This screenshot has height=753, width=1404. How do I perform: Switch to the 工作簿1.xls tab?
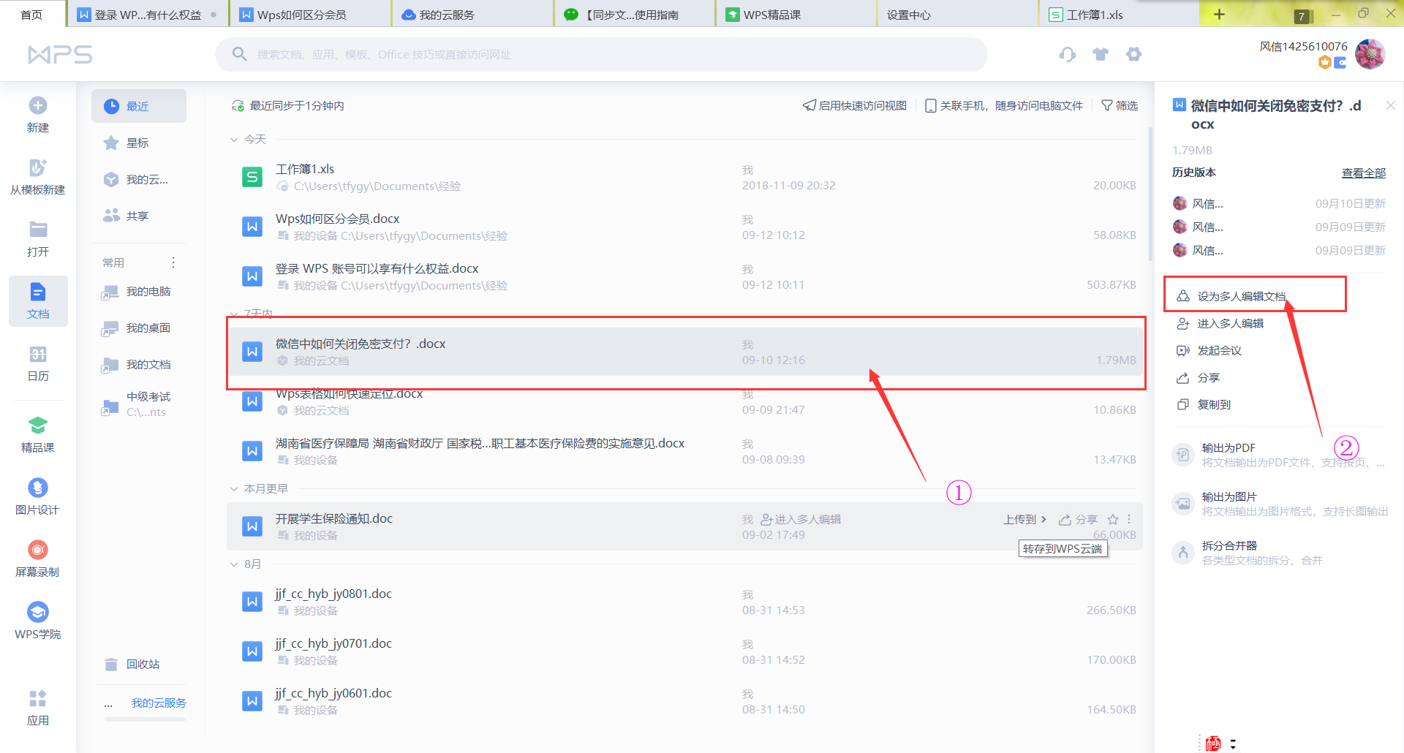pos(1120,15)
